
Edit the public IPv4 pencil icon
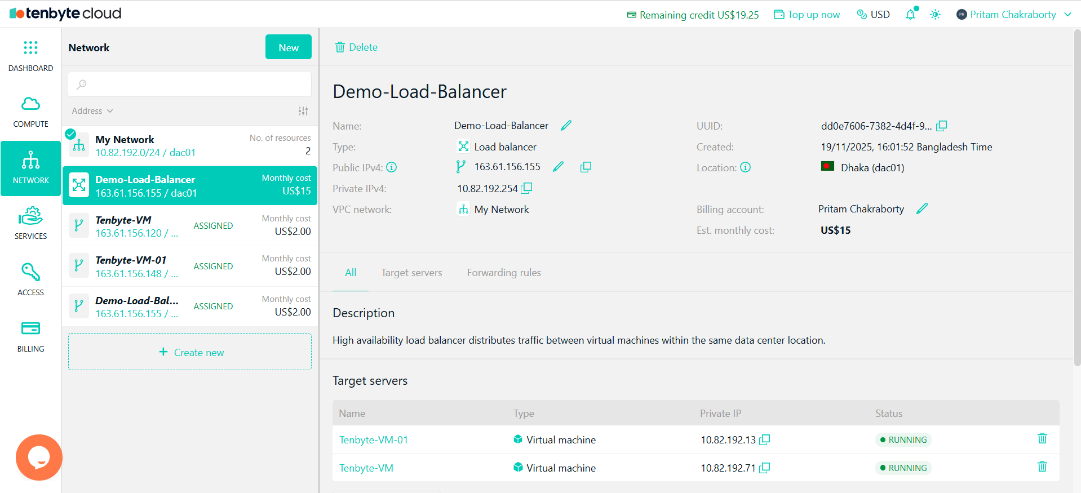tap(559, 167)
